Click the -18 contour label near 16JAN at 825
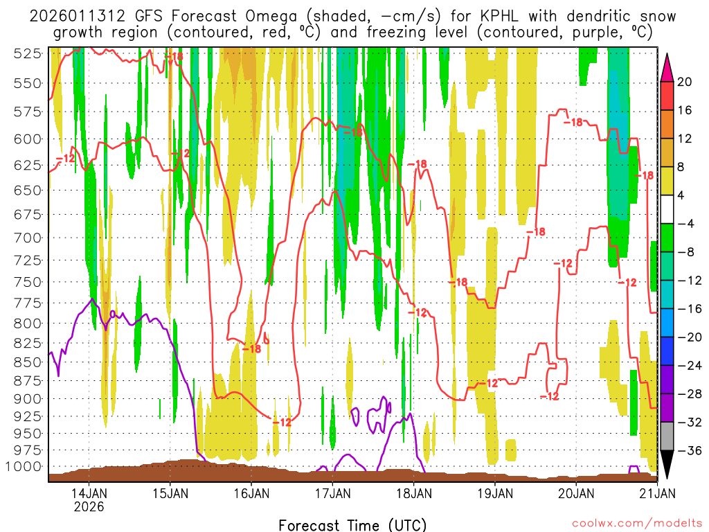 coord(252,349)
